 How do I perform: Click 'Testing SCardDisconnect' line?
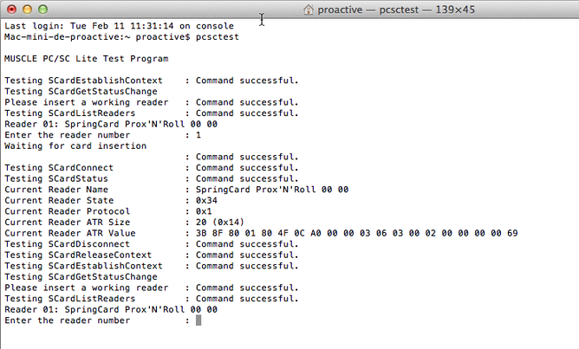152,244
